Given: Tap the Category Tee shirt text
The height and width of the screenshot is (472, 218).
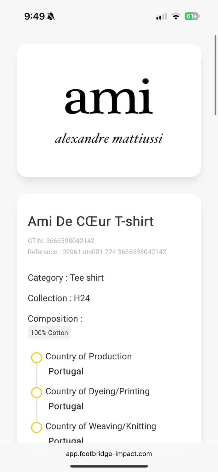Looking at the screenshot, I should tap(66, 278).
